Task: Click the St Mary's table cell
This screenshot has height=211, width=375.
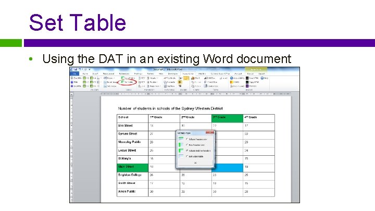Action: 132,159
